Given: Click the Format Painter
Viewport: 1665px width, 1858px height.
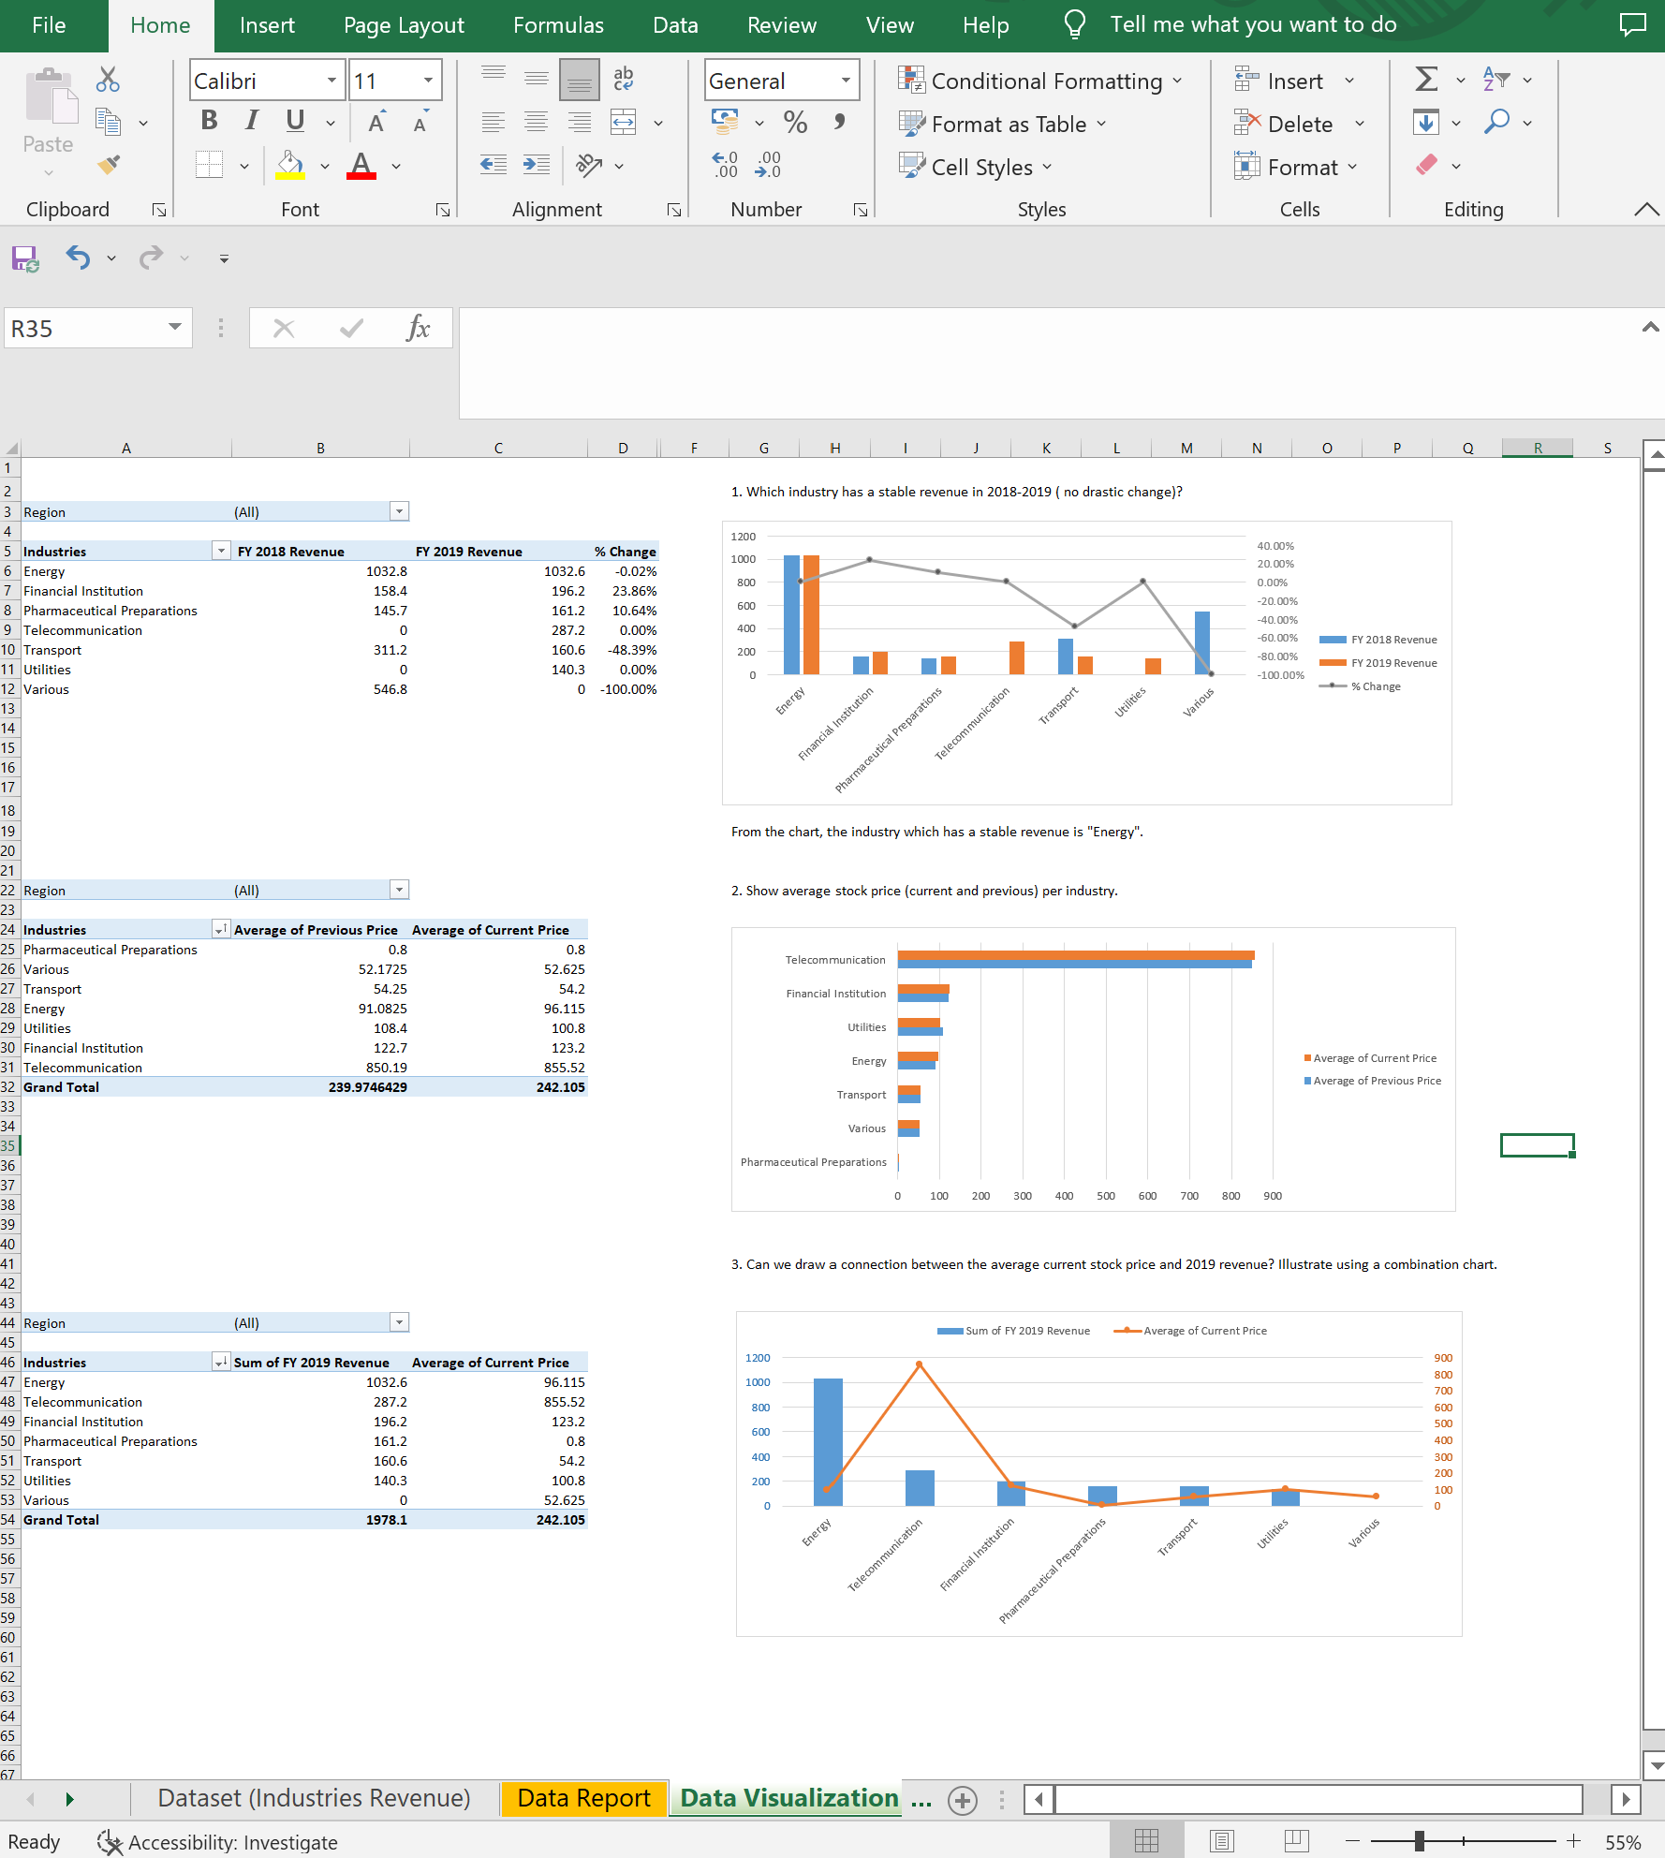Looking at the screenshot, I should click(107, 165).
